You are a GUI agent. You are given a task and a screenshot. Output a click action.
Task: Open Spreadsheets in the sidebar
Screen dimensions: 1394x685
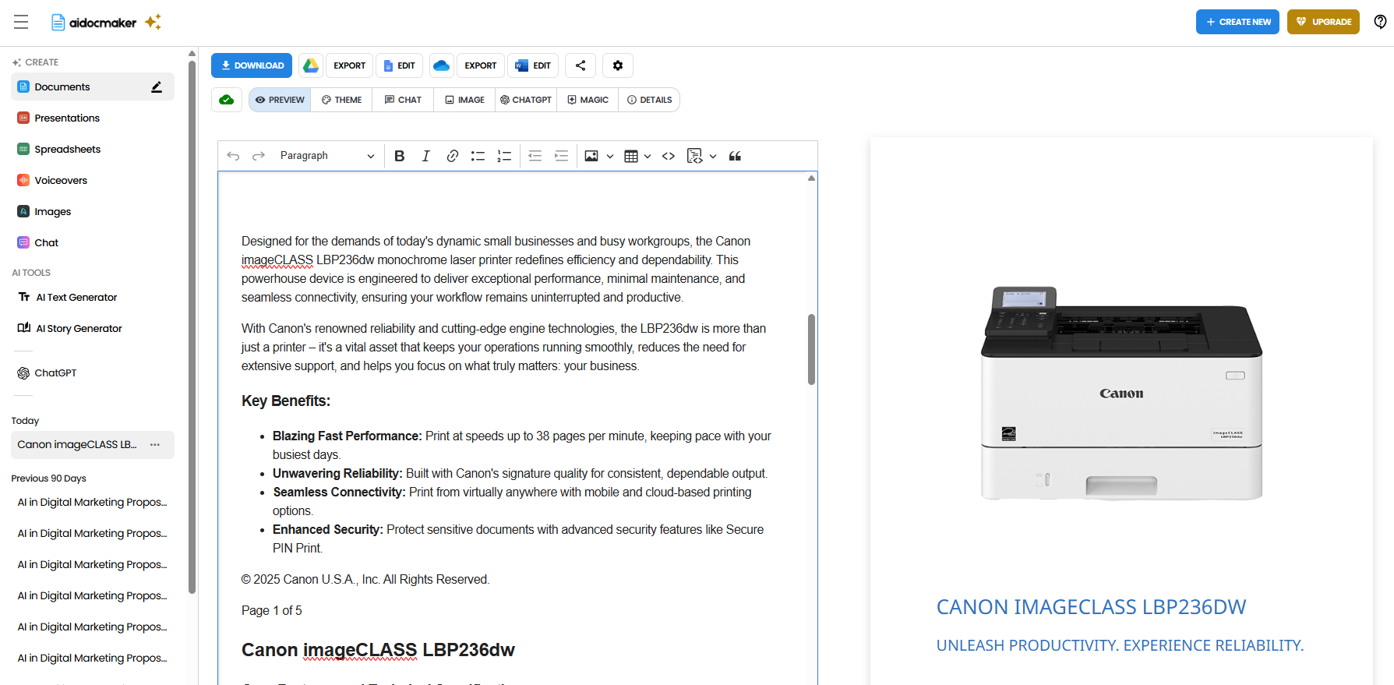(93, 150)
